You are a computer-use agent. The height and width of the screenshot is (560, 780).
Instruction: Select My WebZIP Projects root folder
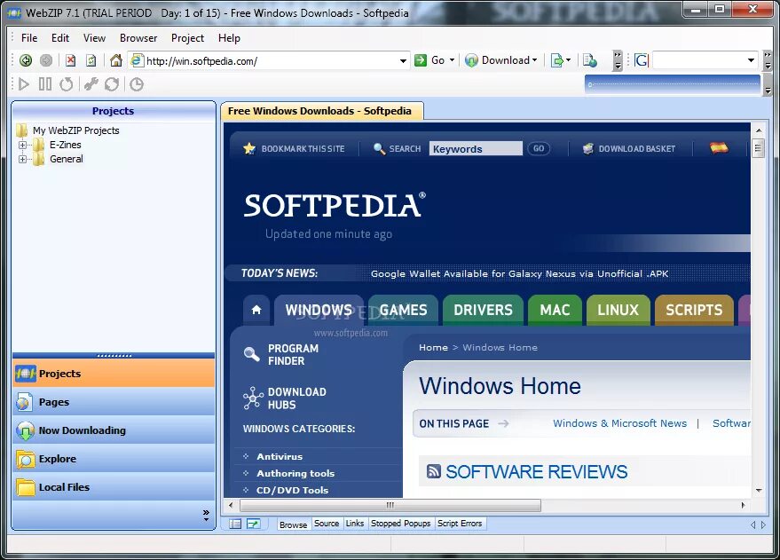[x=75, y=130]
